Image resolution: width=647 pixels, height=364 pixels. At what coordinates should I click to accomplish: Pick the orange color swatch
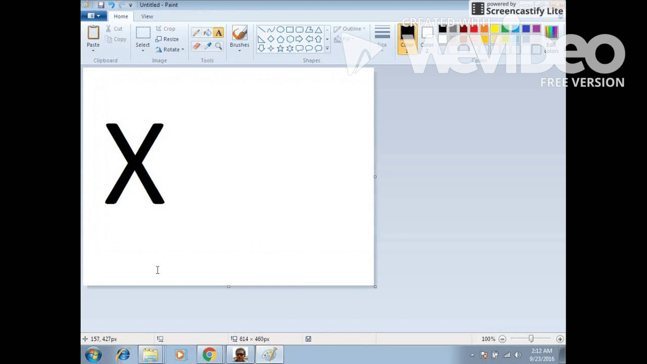coord(485,29)
